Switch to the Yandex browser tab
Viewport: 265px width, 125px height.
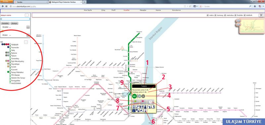[31, 2]
